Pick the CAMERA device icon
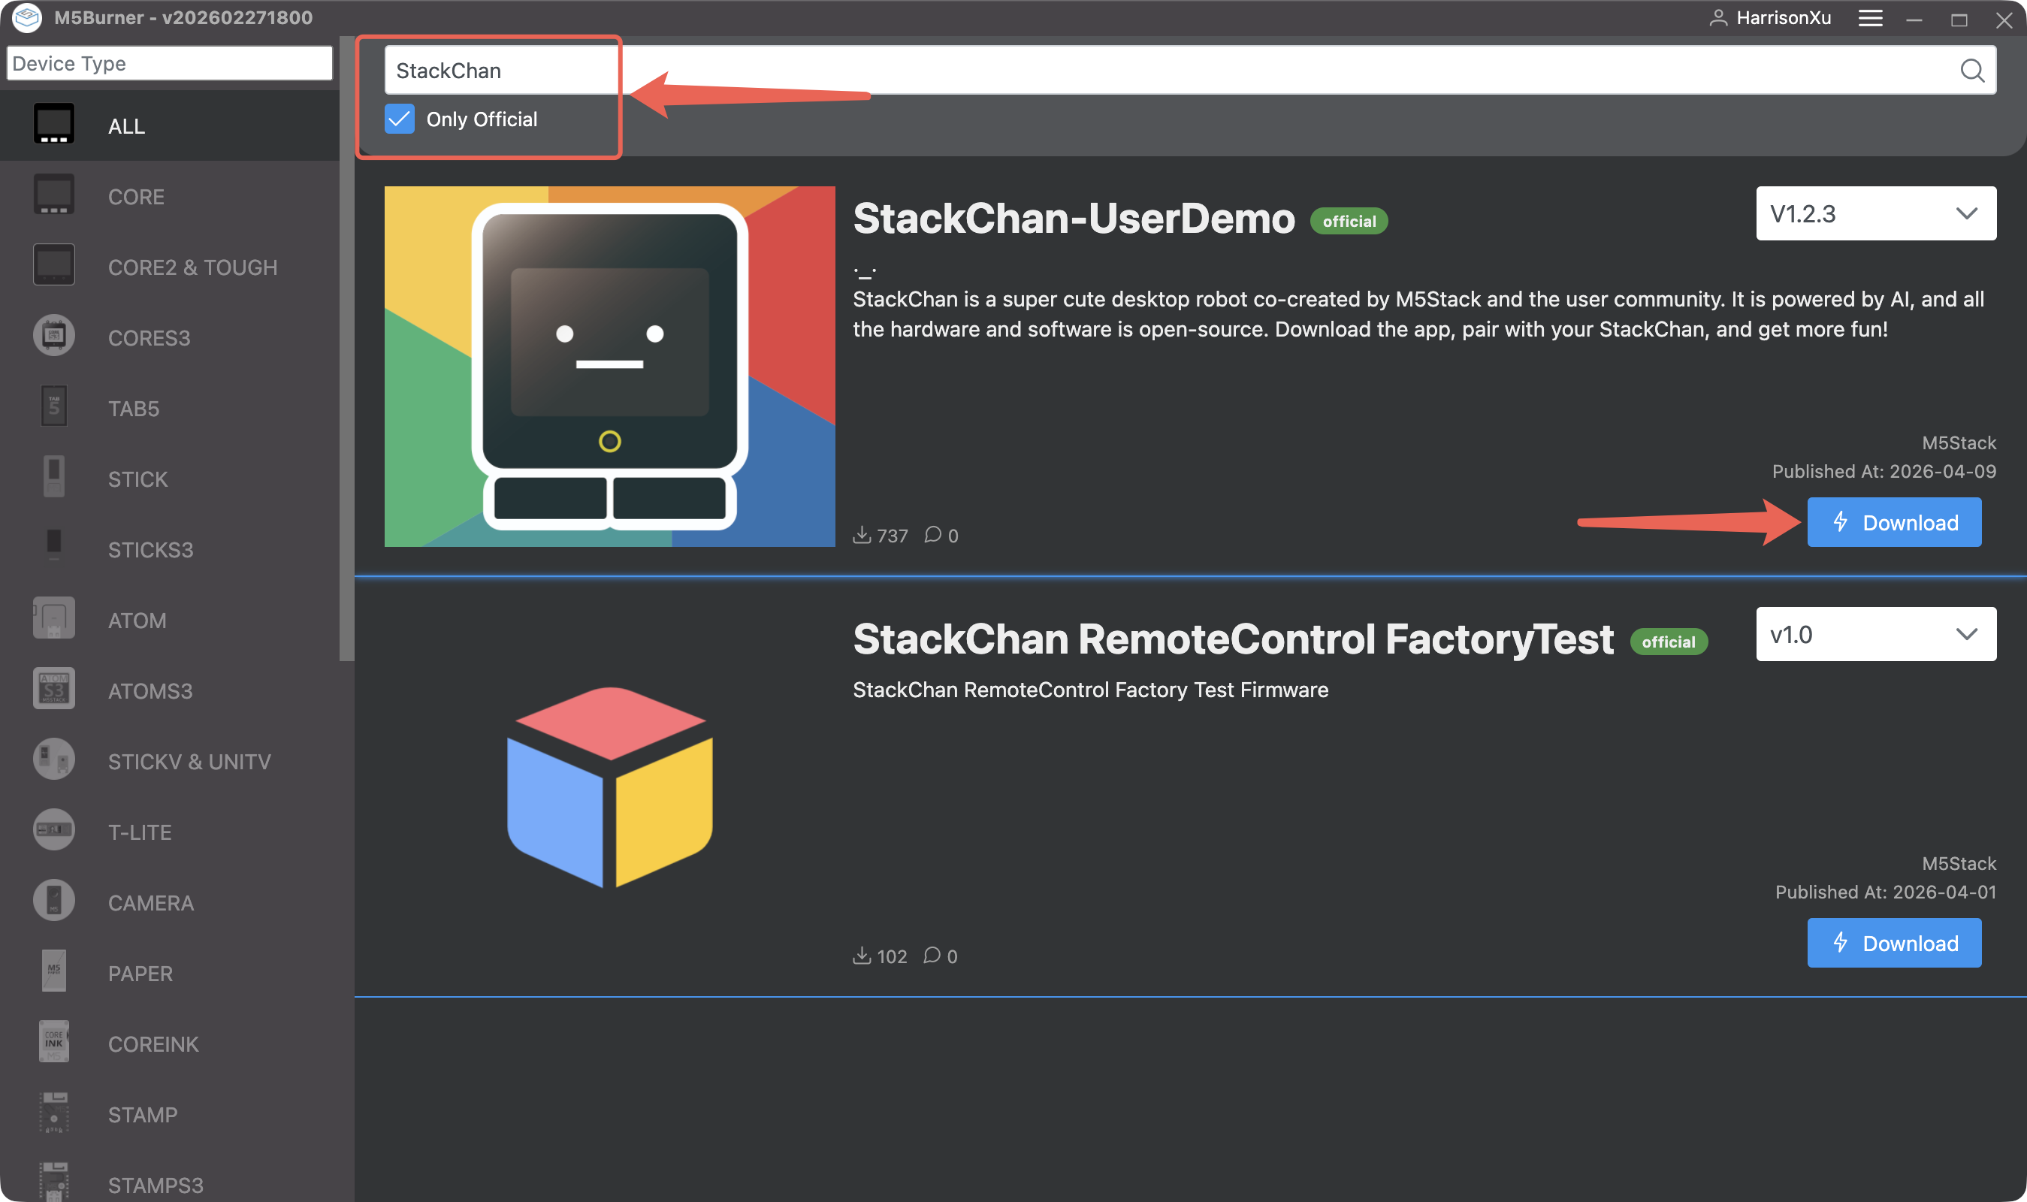 click(53, 901)
